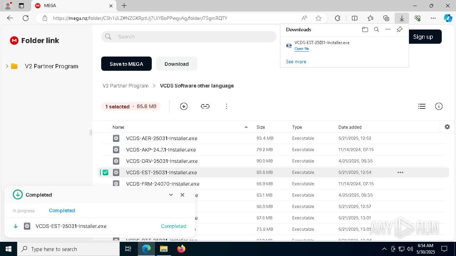Viewport: 456px width, 256px height.
Task: Select VCDS-FRM-24070-Installer.exe file row
Action: 274,184
